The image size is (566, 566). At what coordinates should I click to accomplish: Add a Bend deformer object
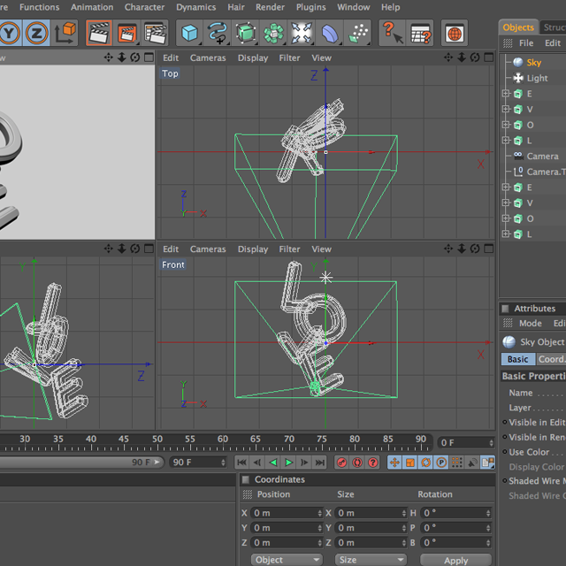pyautogui.click(x=329, y=34)
